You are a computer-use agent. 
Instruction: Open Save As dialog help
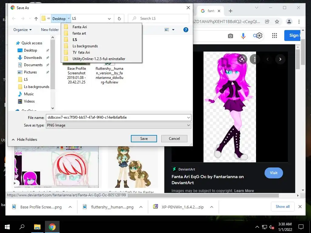186,30
